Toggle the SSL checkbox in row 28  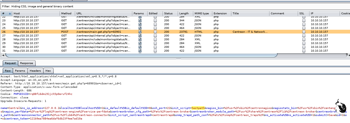(x=304, y=39)
